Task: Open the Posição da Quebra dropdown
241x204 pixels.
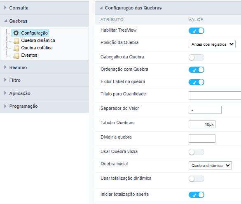Action: pos(212,44)
